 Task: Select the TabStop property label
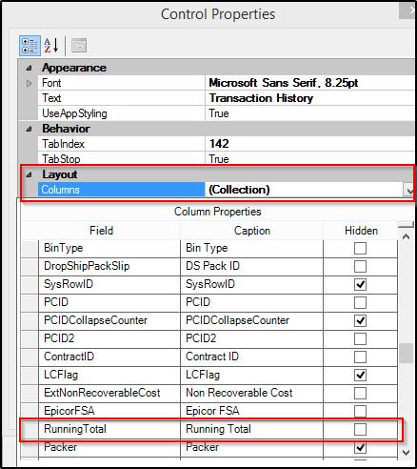coord(61,159)
